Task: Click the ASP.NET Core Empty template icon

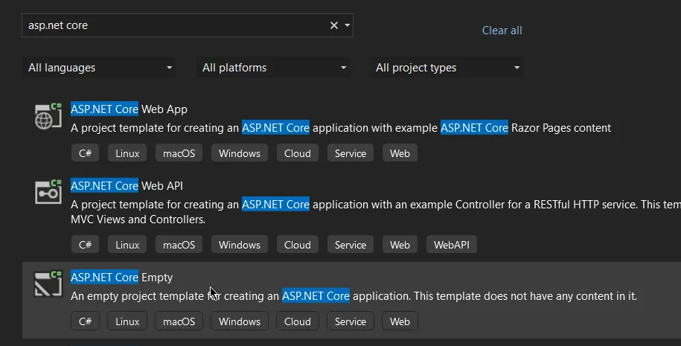Action: click(x=48, y=284)
